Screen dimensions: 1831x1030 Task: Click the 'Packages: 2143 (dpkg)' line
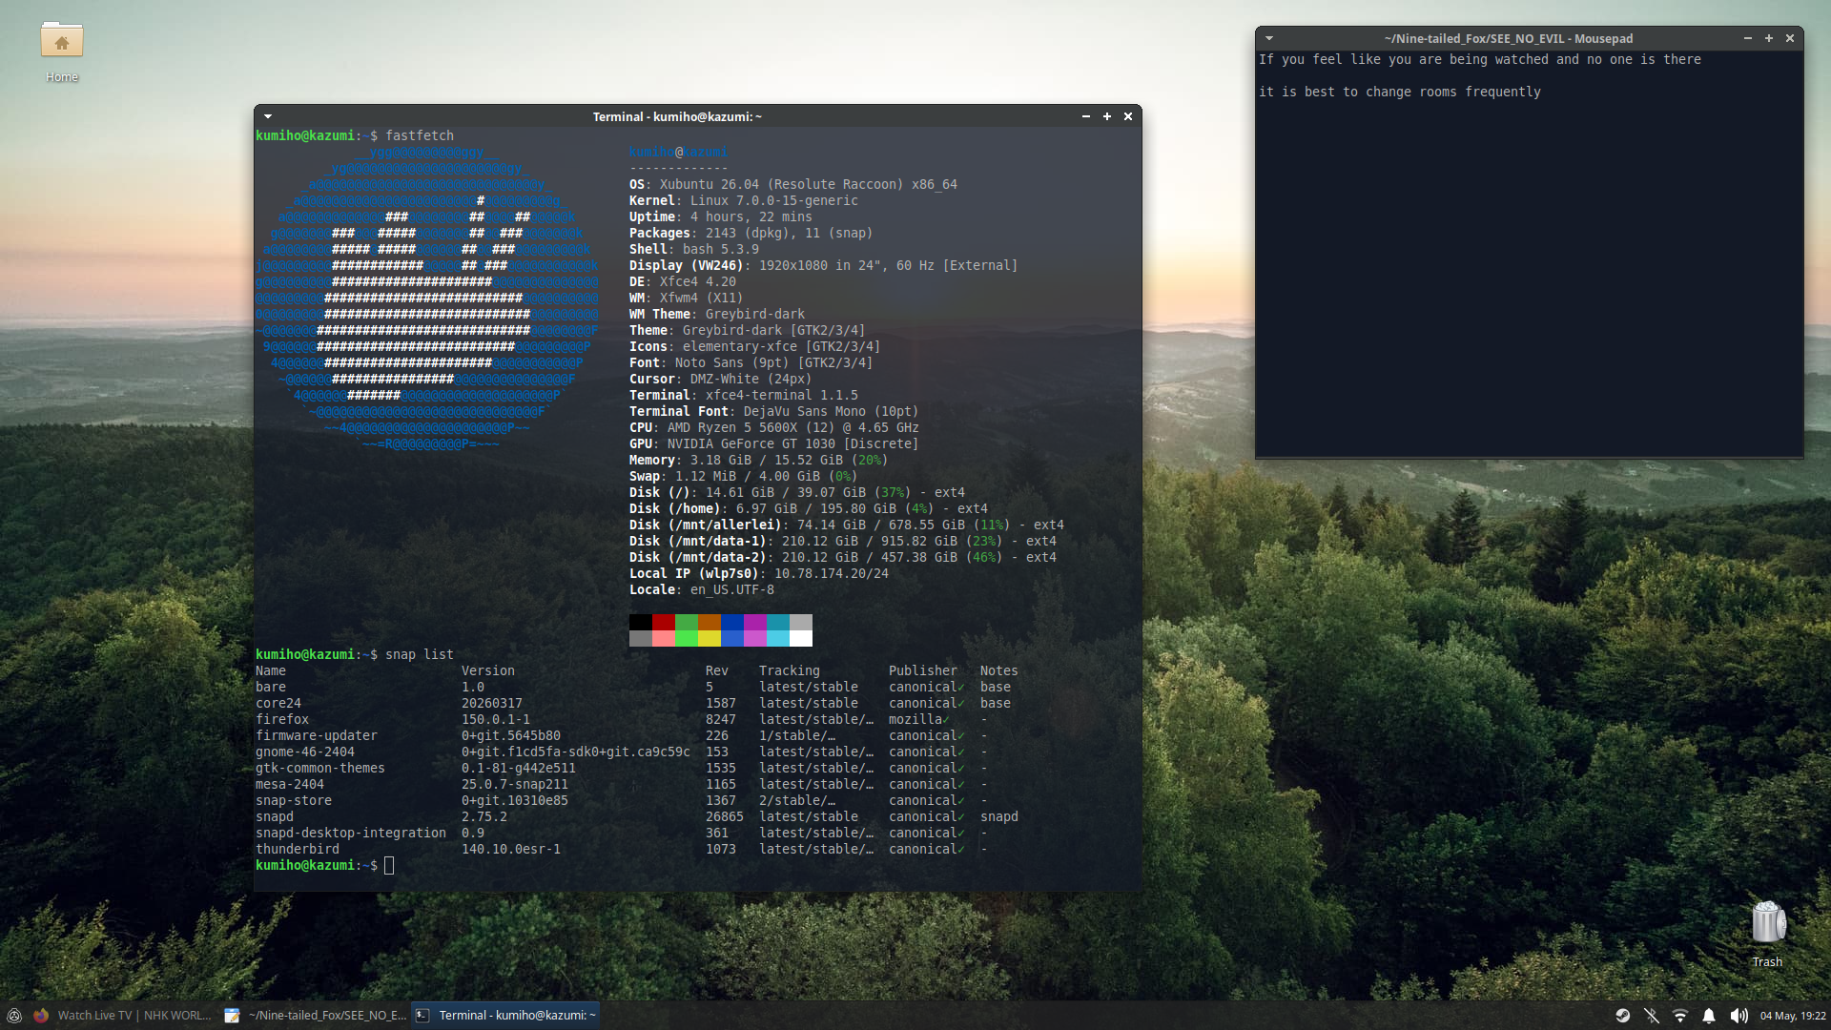pyautogui.click(x=751, y=233)
